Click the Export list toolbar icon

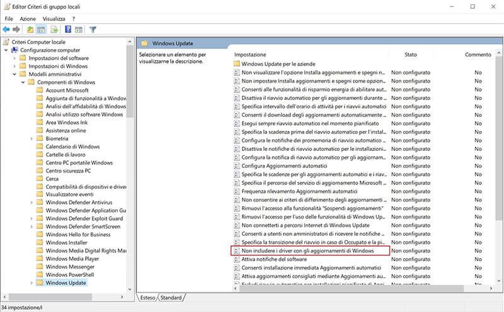pos(54,30)
